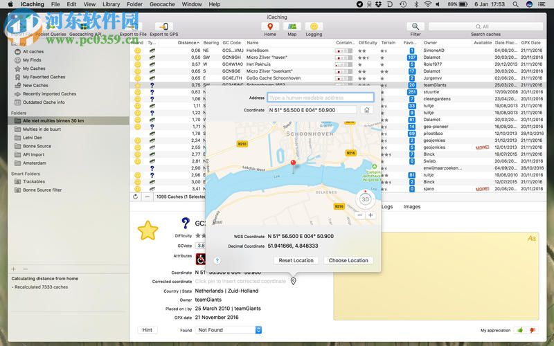The image size is (554, 346).
Task: Select New Caches in sidebar
Action: click(35, 85)
